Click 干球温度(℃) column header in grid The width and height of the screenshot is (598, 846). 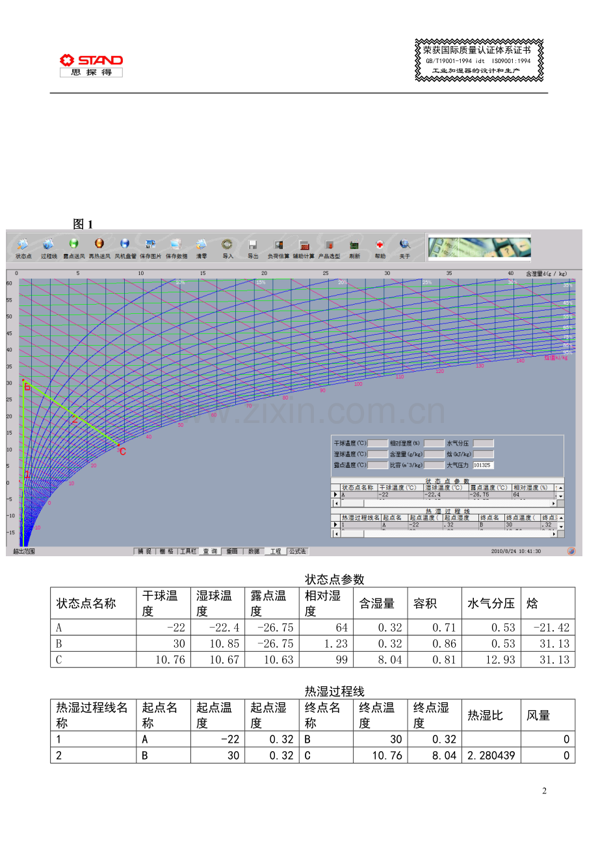(400, 487)
